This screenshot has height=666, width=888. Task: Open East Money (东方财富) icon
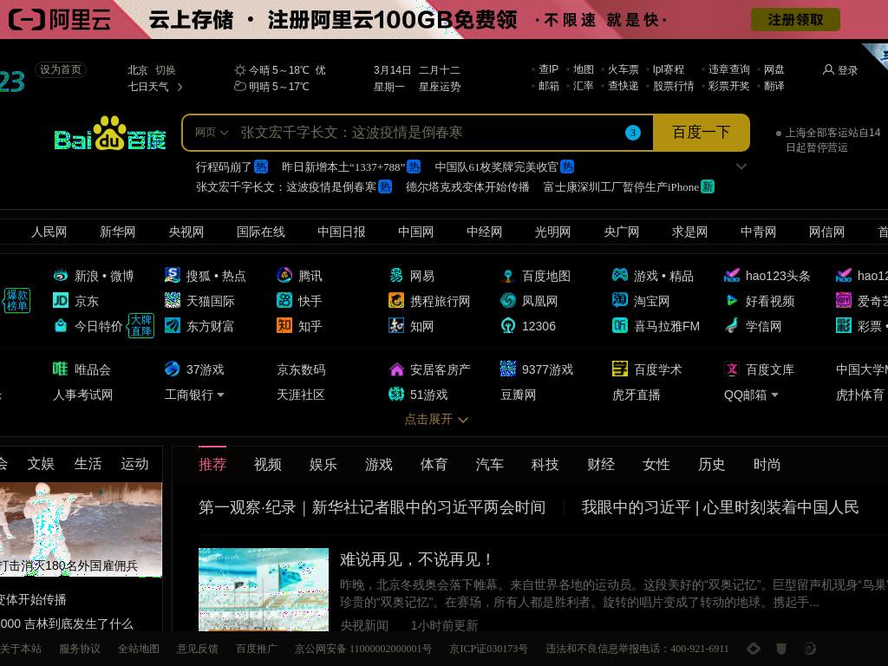(x=173, y=326)
